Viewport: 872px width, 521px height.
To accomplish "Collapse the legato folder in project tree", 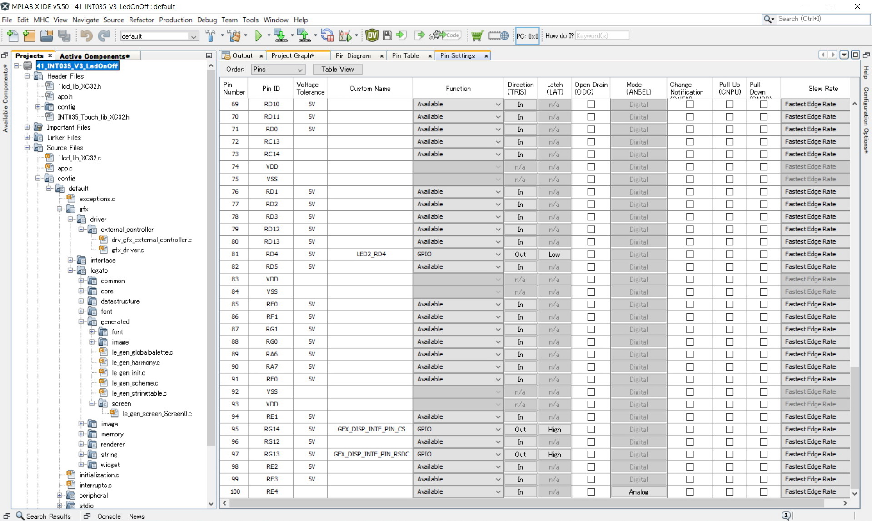I will coord(71,271).
